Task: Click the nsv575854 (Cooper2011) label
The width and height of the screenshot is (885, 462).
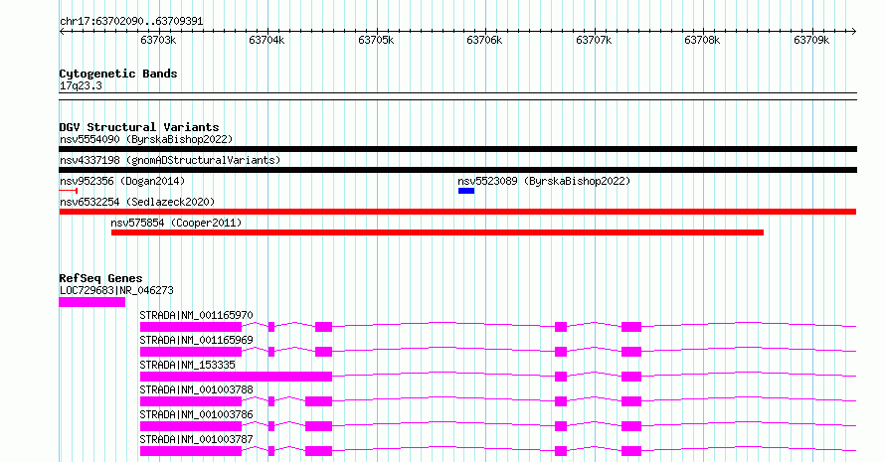Action: (x=176, y=223)
